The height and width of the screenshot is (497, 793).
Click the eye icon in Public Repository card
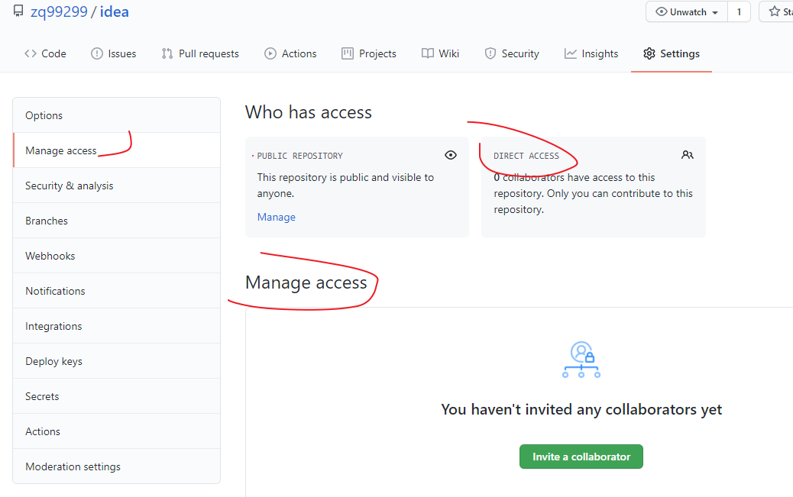click(x=451, y=155)
